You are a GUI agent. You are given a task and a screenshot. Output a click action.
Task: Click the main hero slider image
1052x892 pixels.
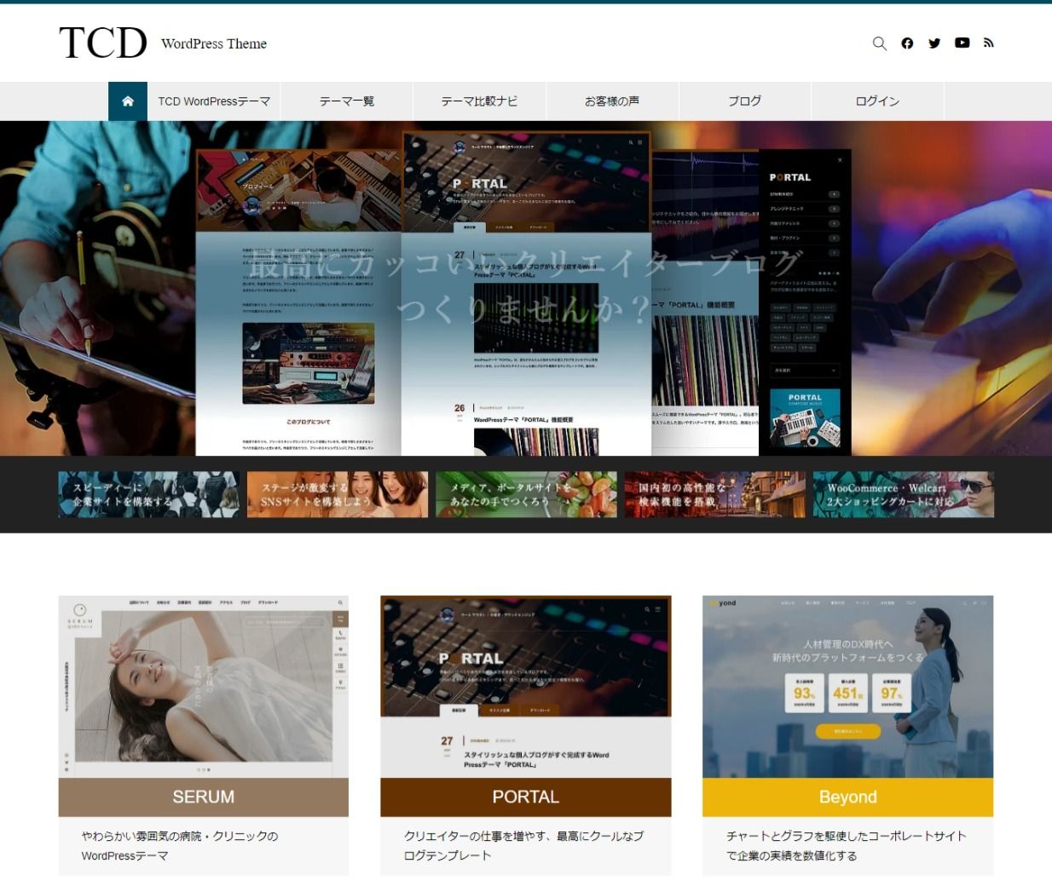point(526,290)
